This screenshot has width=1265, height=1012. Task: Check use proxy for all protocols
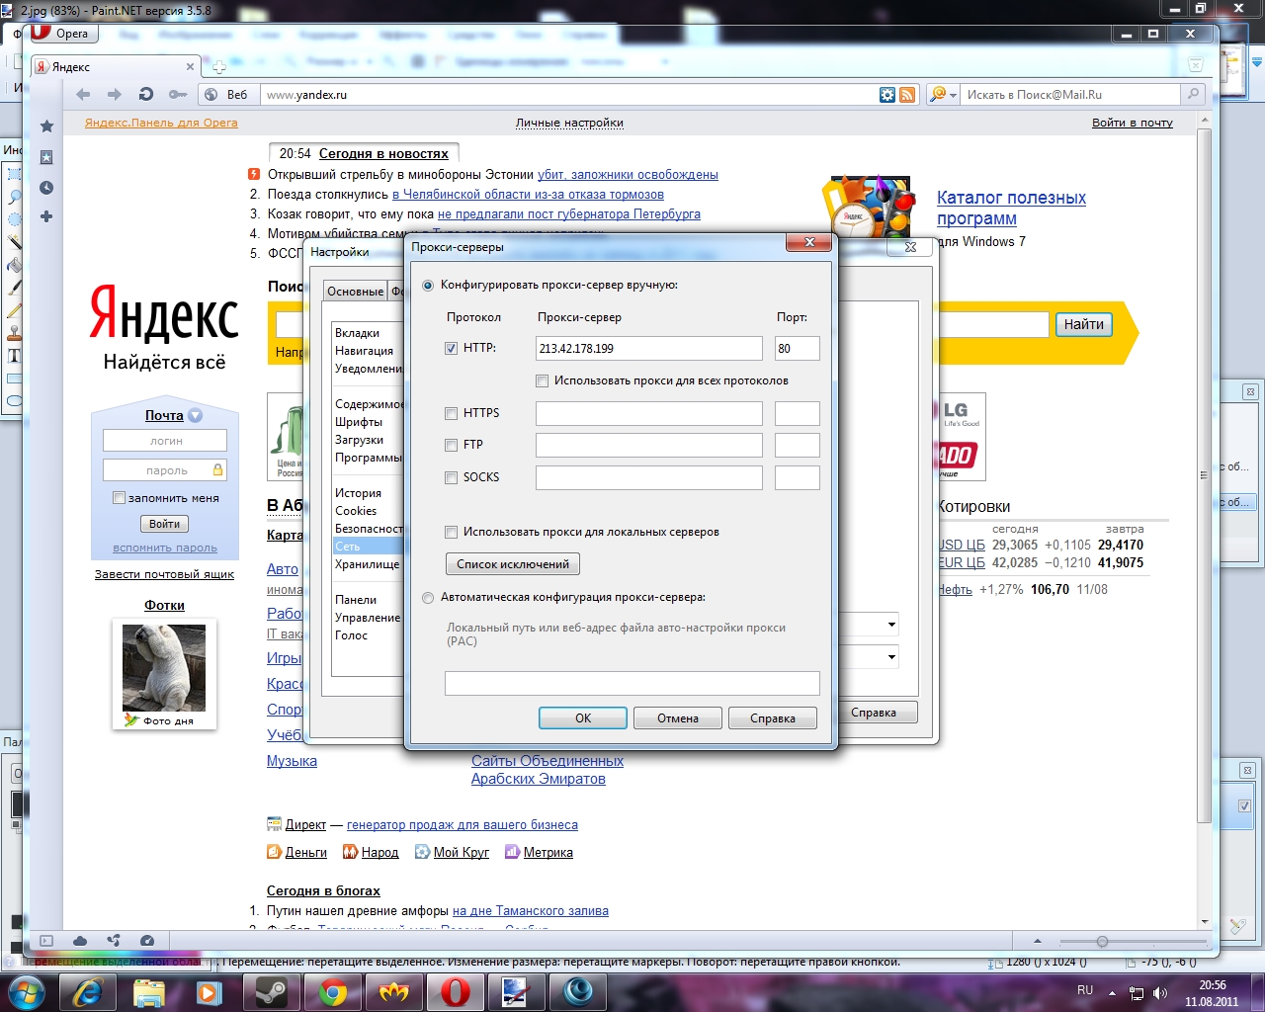(x=542, y=380)
